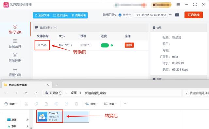Screen dimensions: 209x129
Task: Click the Cut scissors icon in Explorer toolbar
Action: tap(26, 104)
